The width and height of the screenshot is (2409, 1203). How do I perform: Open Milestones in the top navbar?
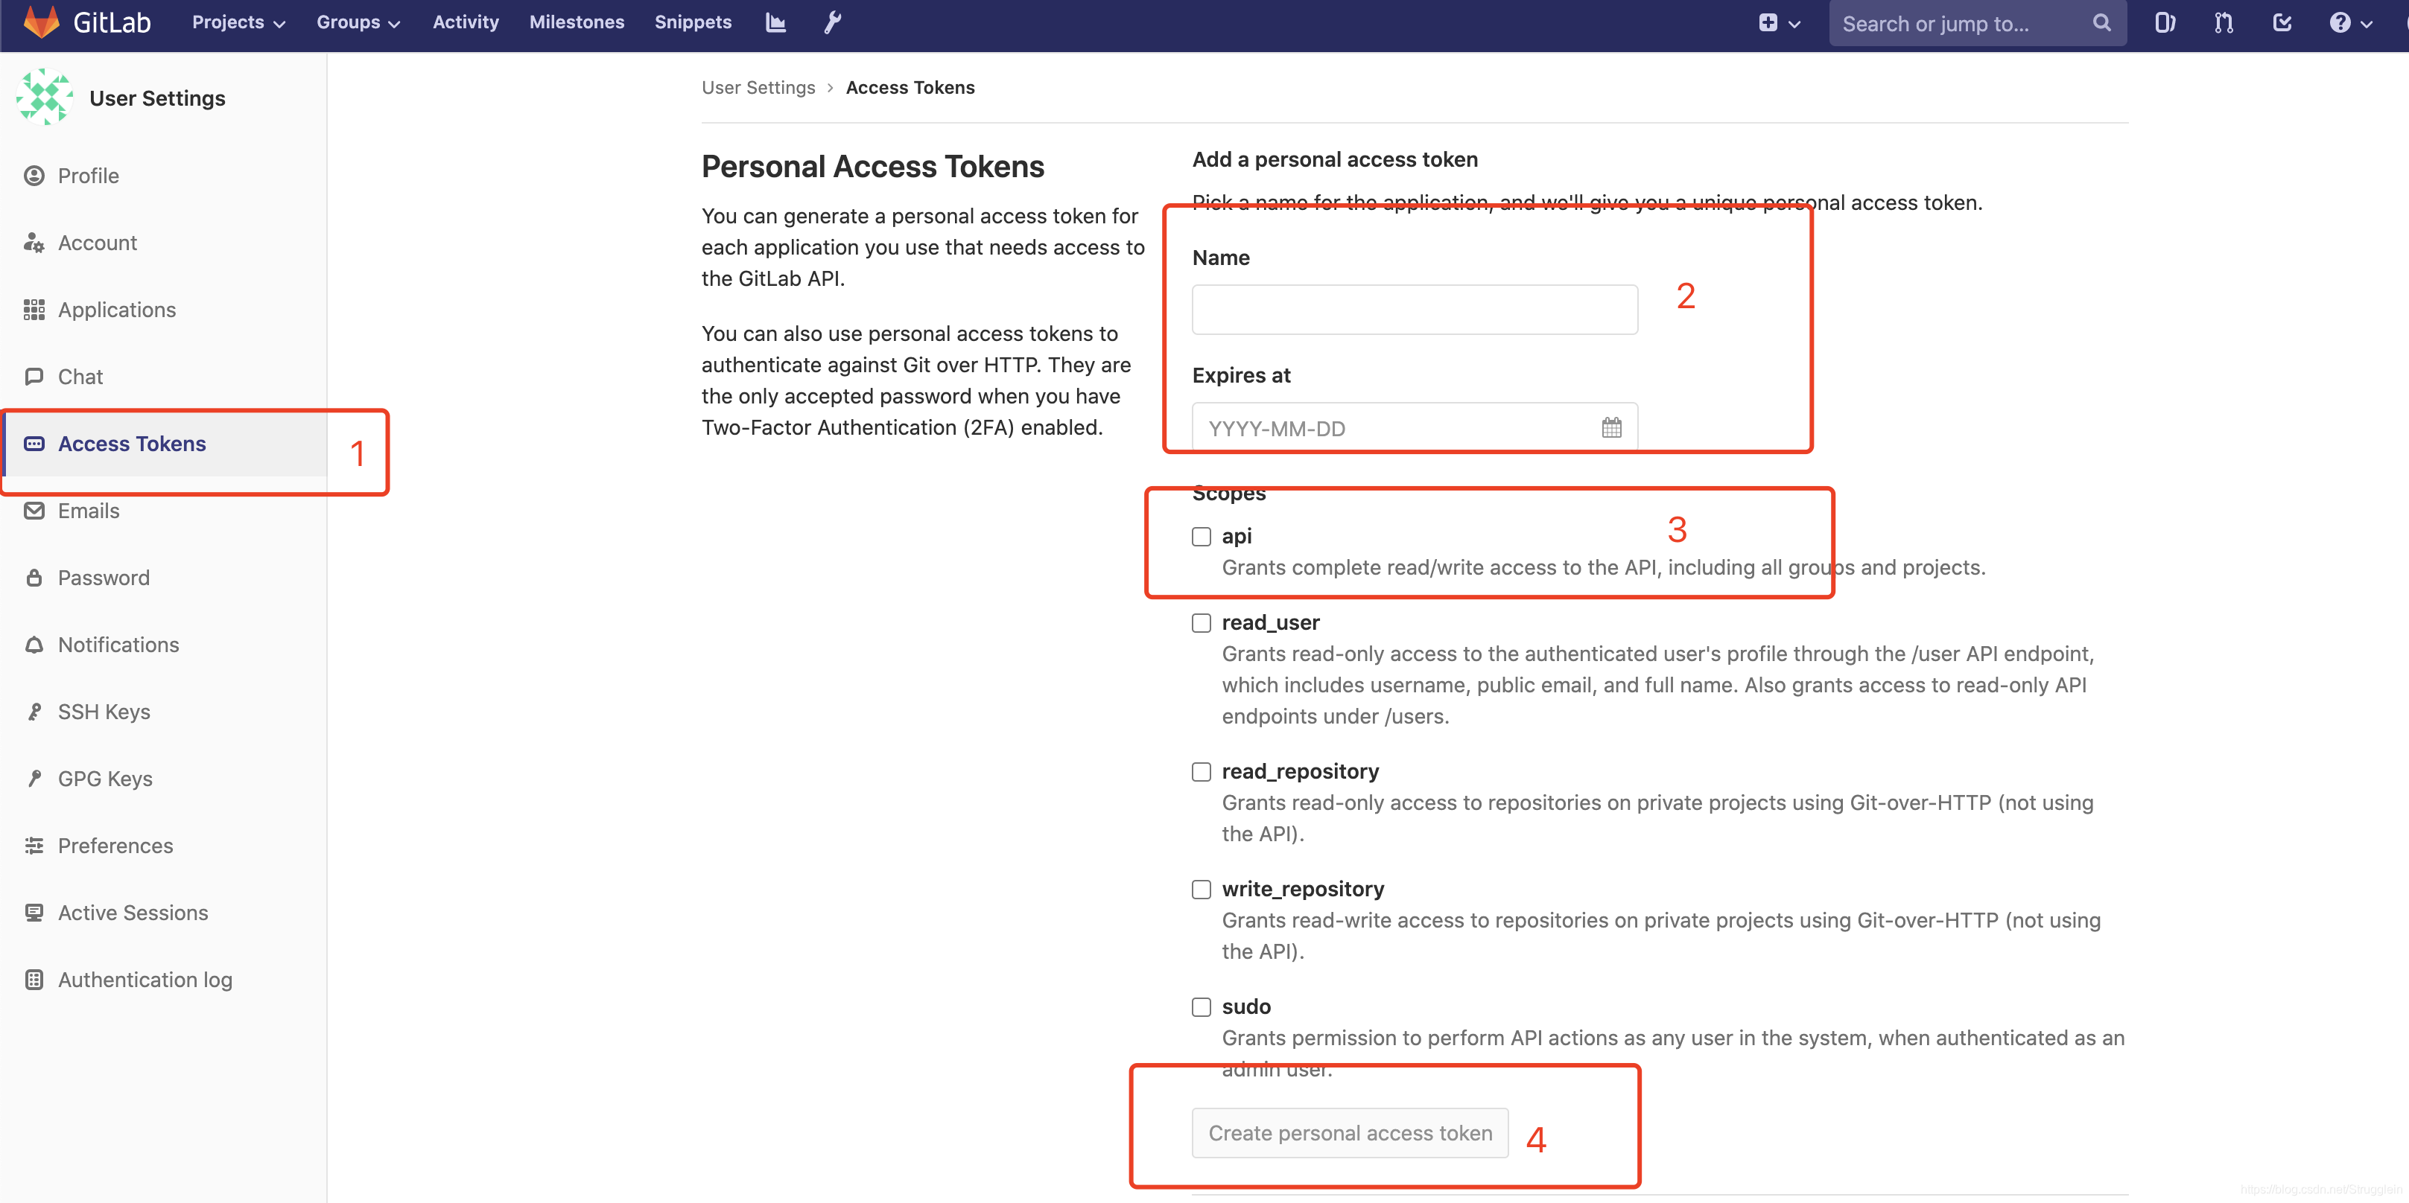pyautogui.click(x=576, y=22)
